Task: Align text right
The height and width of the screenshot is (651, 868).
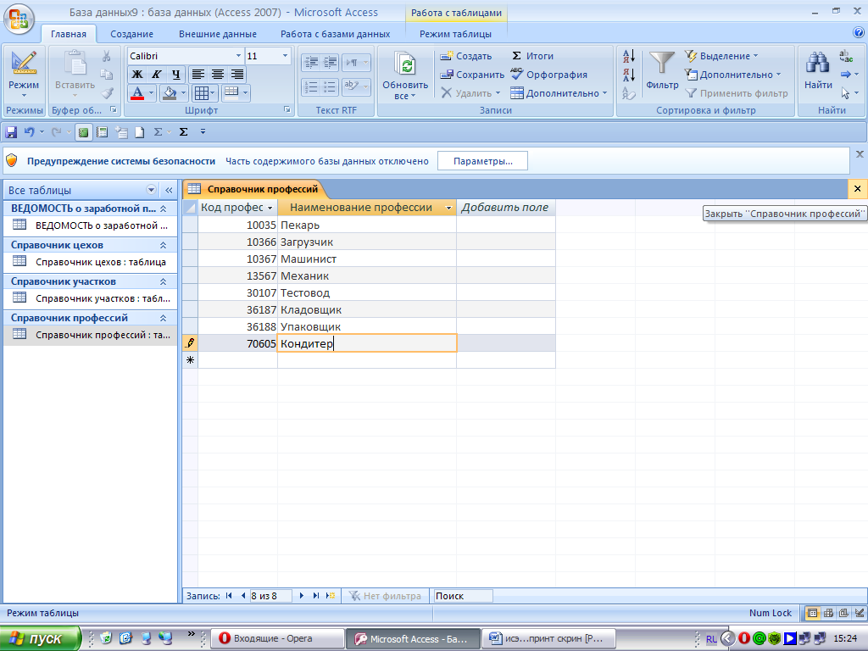Action: [x=237, y=75]
